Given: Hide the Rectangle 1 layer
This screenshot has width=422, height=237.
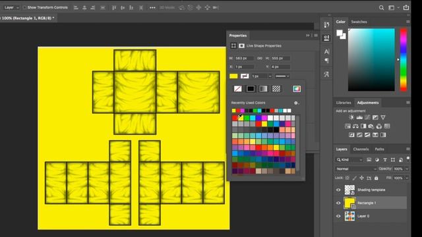Looking at the screenshot, I should tap(338, 203).
